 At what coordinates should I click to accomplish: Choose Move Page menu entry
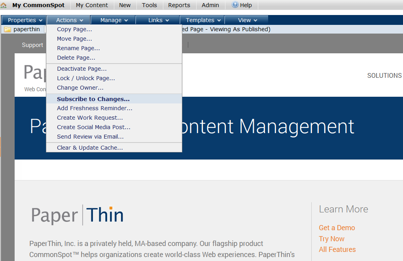tap(114, 39)
